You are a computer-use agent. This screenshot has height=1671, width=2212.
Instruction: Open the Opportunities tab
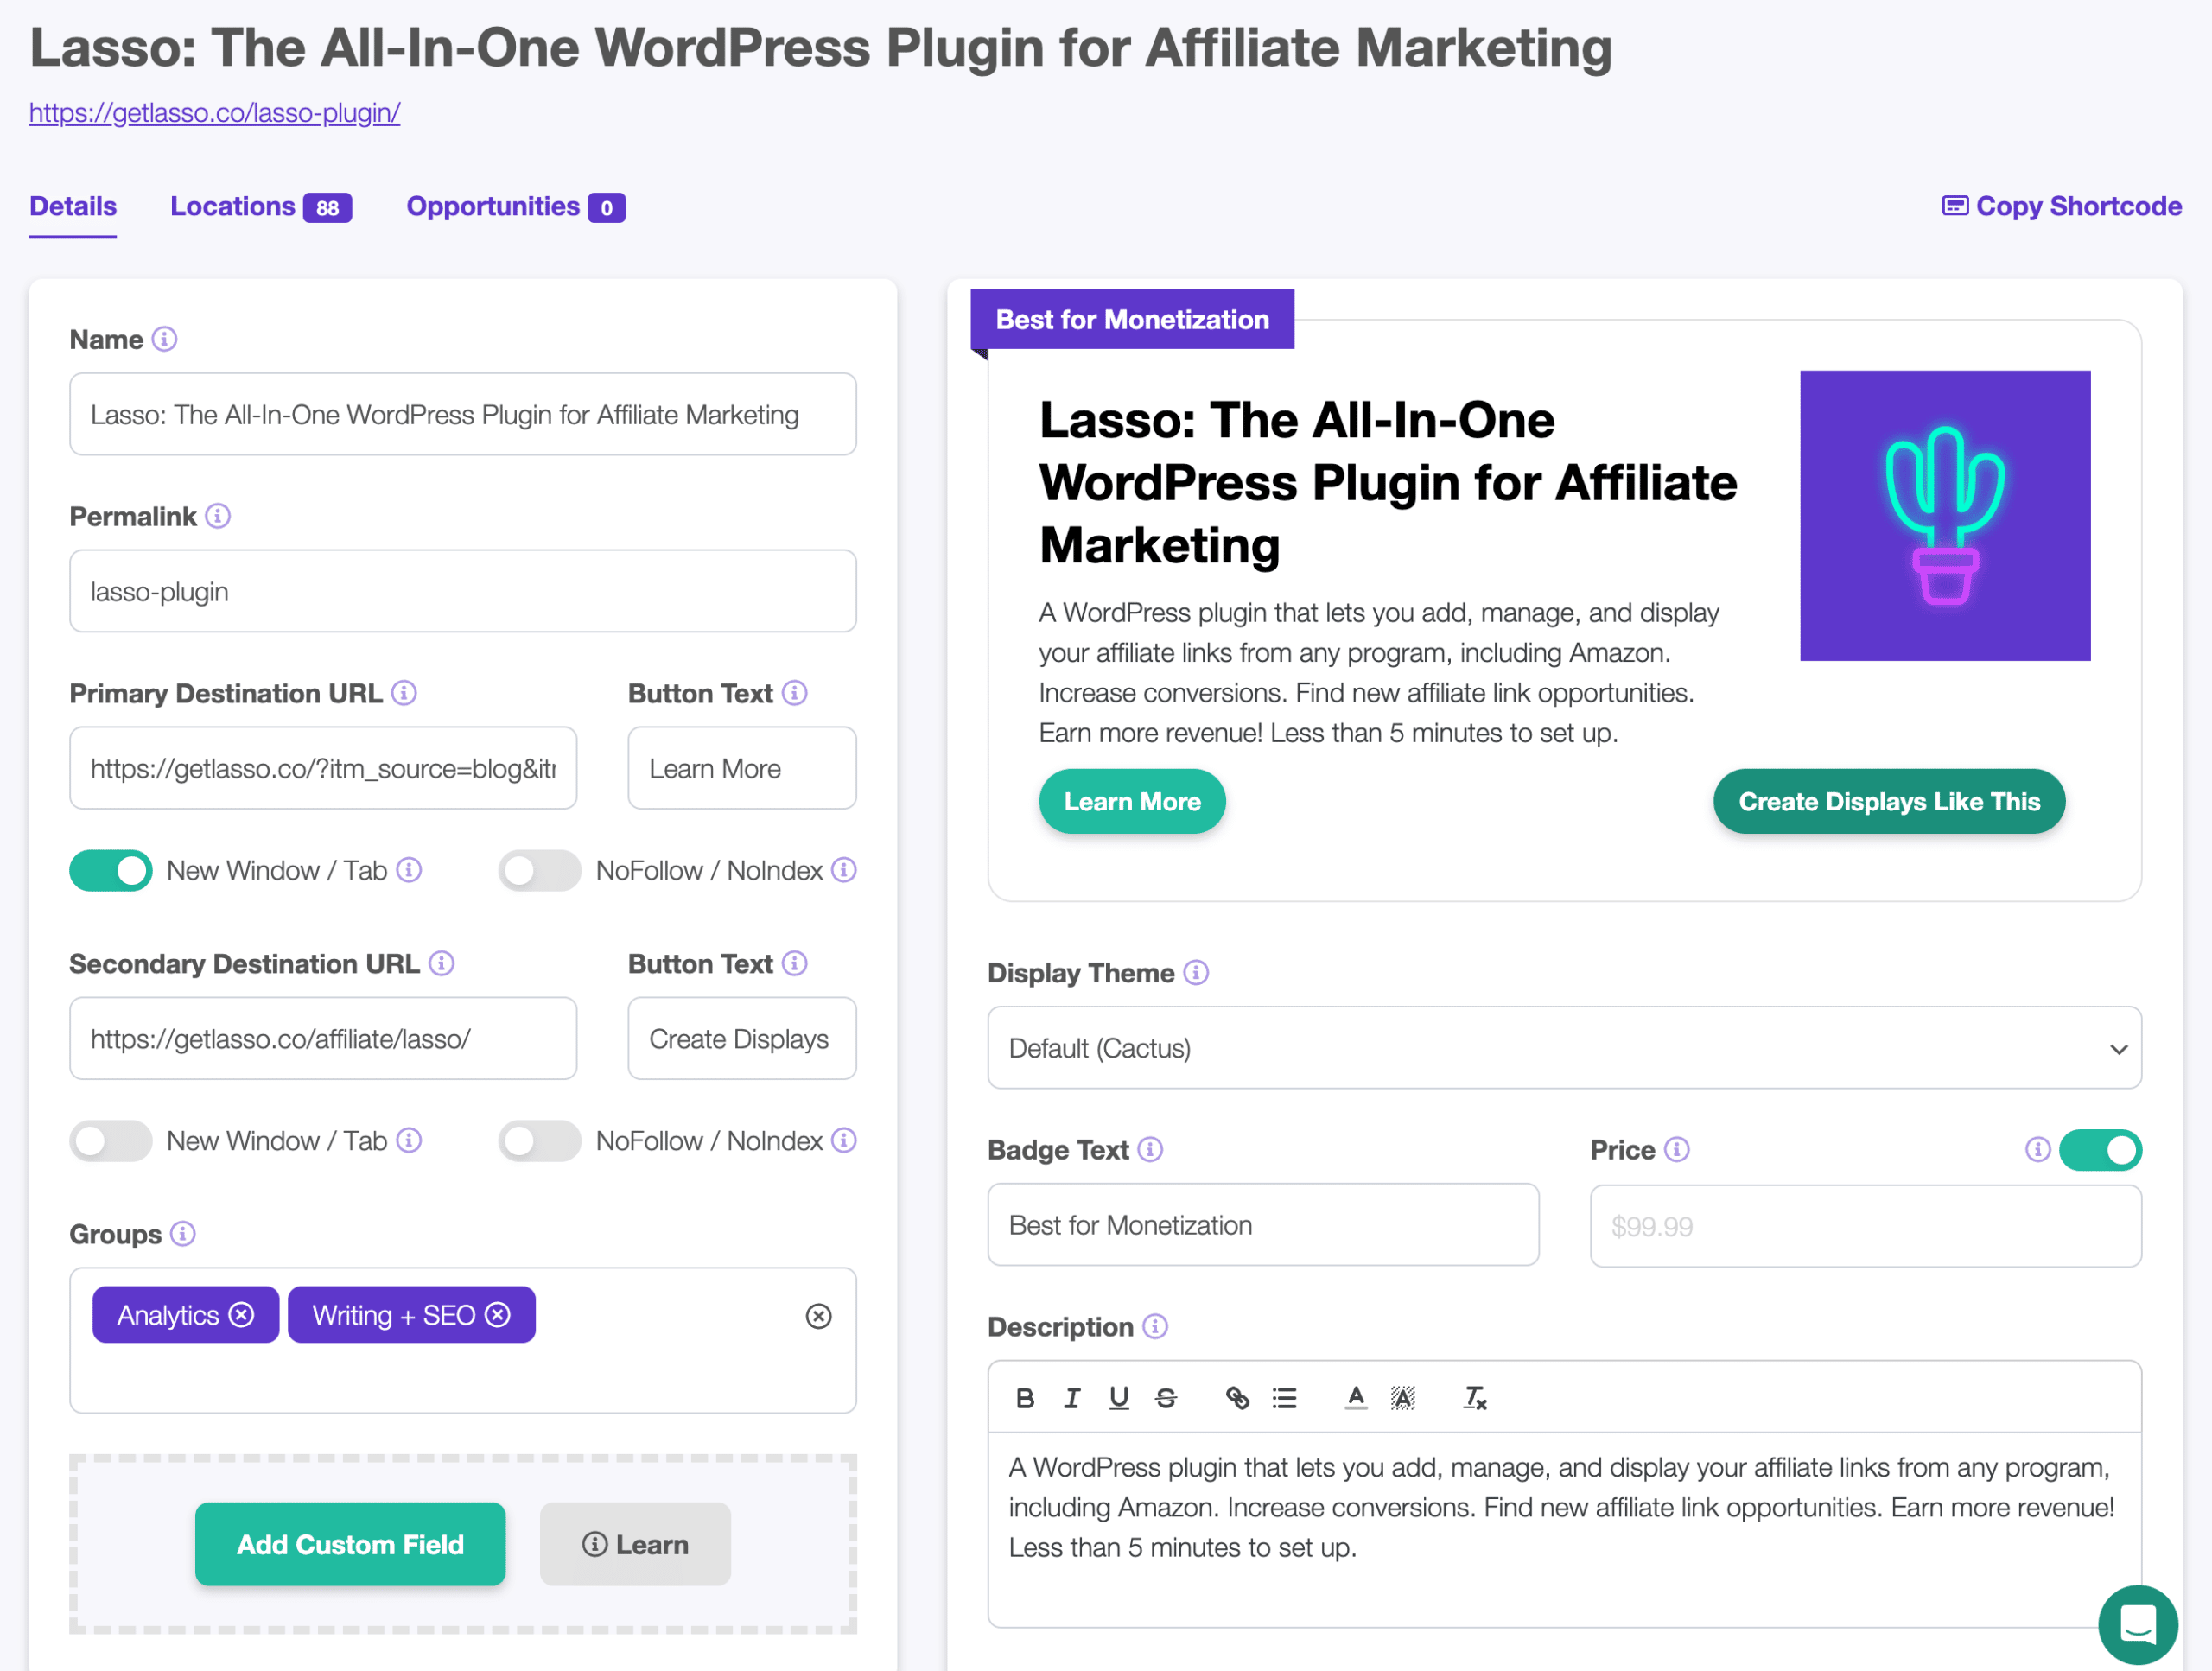(516, 206)
